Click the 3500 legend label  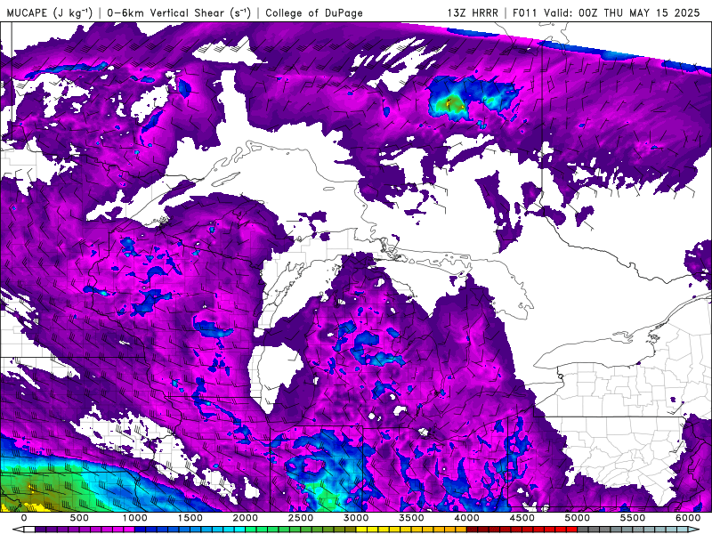(412, 518)
